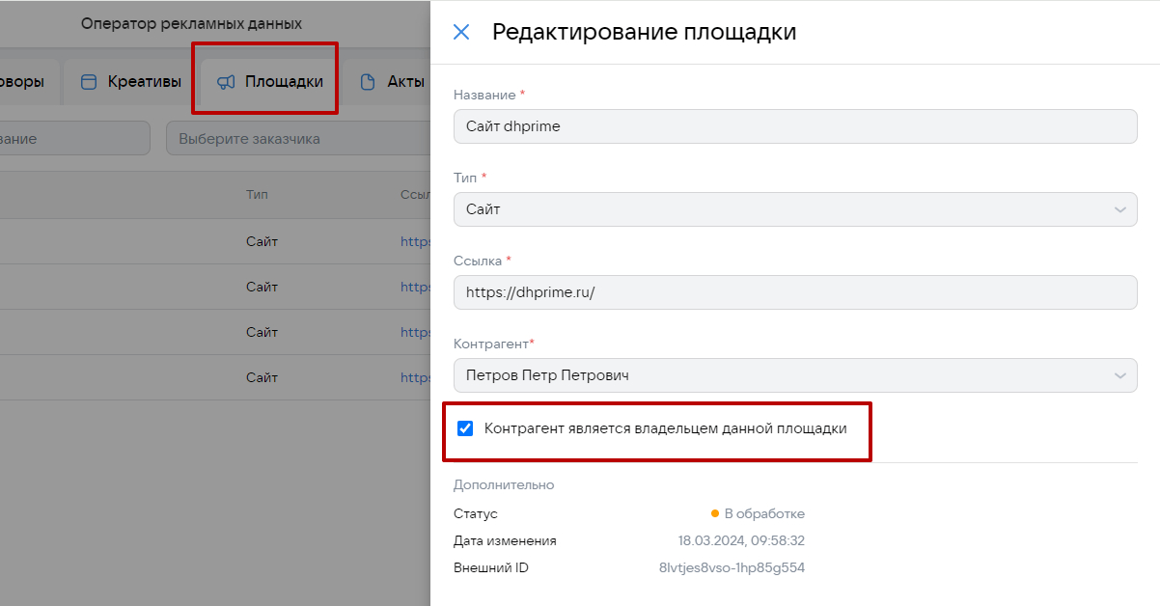Screen dimensions: 1160x606
Task: Open the Контрагент dropdown chevron
Action: 1119,375
